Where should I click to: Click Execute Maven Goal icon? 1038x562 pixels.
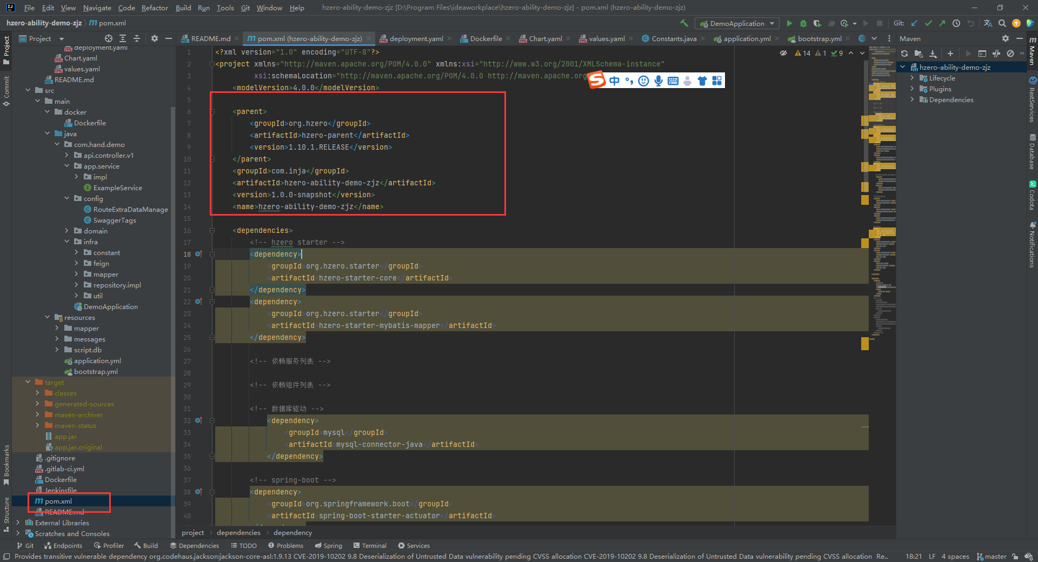click(x=982, y=53)
